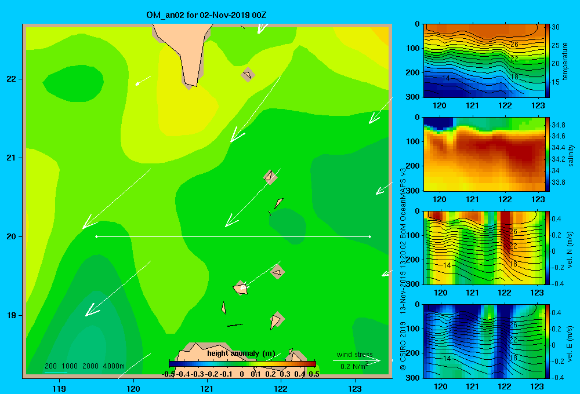Screen dimensions: 580x394
Task: Click the 'vel. N (m/s)' axis label
Action: pyautogui.click(x=570, y=250)
